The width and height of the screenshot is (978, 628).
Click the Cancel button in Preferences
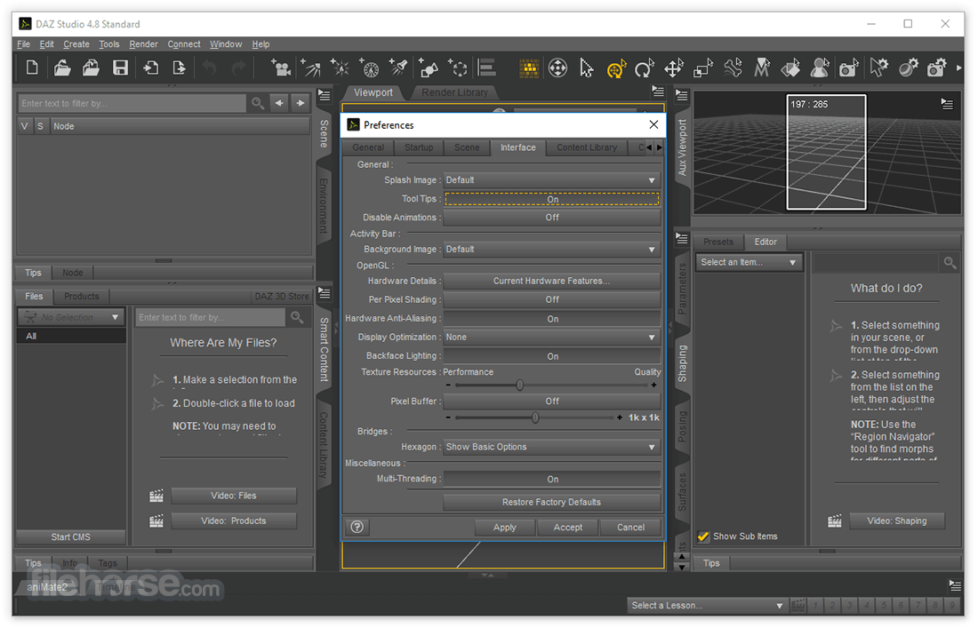coord(630,527)
